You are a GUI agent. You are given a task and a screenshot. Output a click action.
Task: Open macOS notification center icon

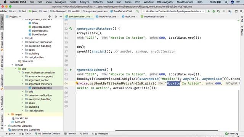coord(238,2)
